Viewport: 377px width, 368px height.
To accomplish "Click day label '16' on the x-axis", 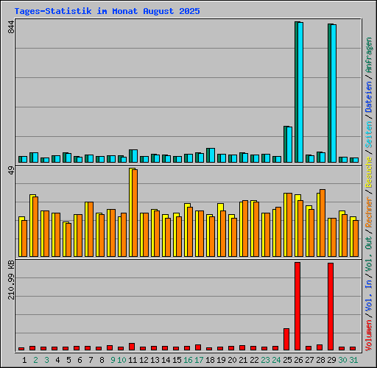I will [188, 360].
